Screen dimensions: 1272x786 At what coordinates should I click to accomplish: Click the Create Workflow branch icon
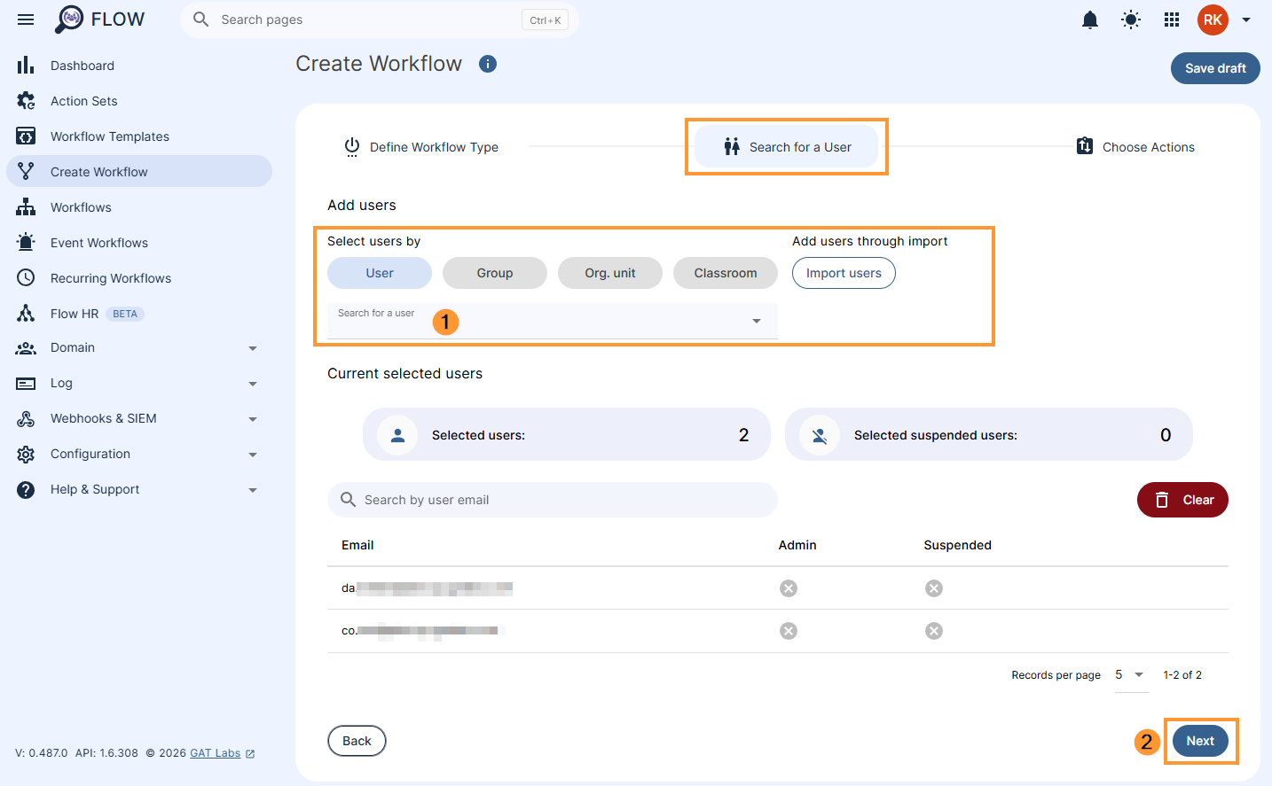[x=26, y=171]
